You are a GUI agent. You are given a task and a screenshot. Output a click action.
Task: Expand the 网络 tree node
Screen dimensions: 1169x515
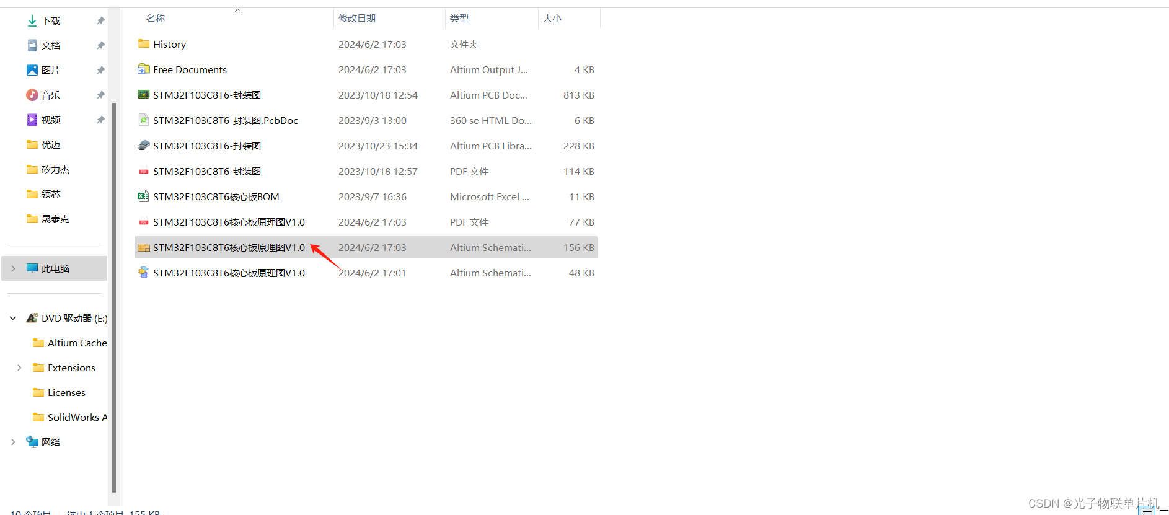[x=13, y=442]
